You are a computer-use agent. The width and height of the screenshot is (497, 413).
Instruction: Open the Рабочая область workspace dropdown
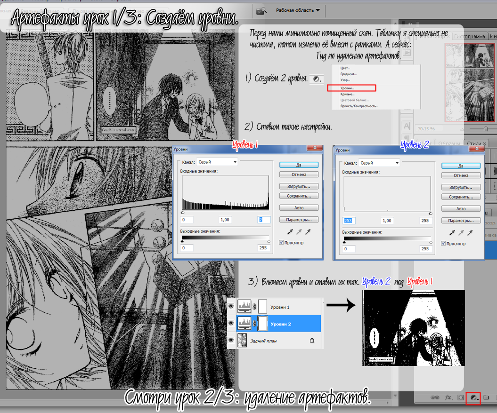click(298, 10)
